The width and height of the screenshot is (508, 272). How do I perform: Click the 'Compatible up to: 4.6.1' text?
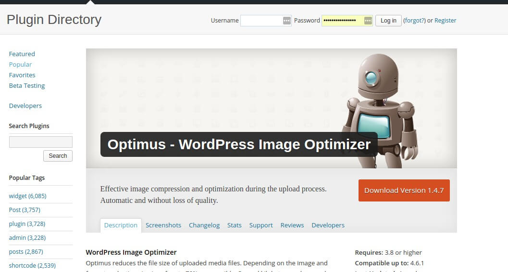pos(389,263)
